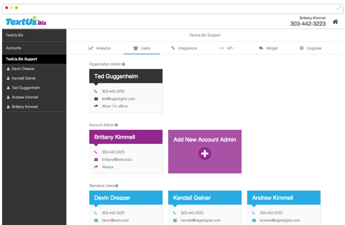
Task: Select TextUs.Biz Support in sidebar
Action: click(34, 59)
